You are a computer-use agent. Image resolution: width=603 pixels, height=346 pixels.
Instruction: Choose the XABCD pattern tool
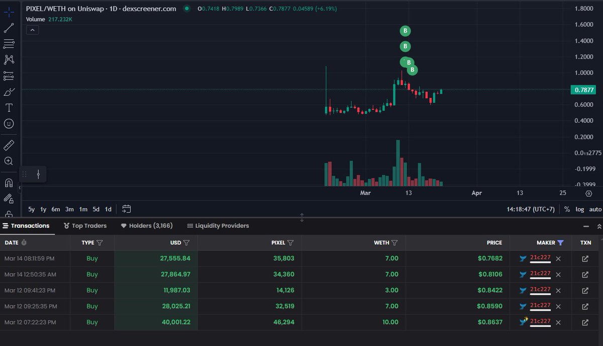click(9, 59)
